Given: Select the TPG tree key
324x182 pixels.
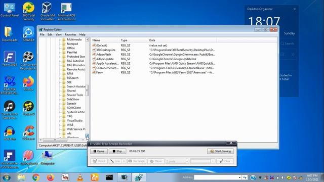Looking at the screenshot, I should click(70, 116).
